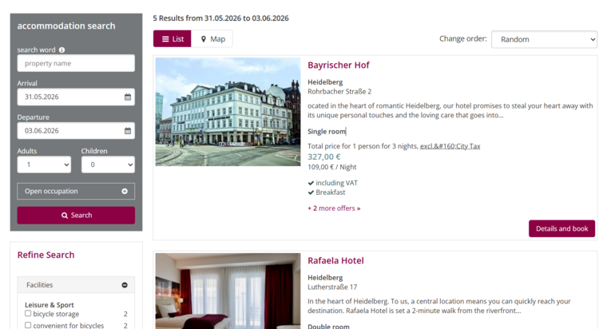Click the plus icon in Open occupation
Viewport: 607px width, 329px height.
[125, 191]
